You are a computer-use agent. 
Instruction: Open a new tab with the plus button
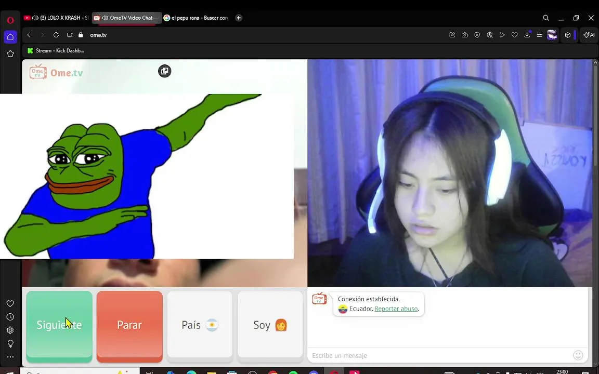[239, 18]
